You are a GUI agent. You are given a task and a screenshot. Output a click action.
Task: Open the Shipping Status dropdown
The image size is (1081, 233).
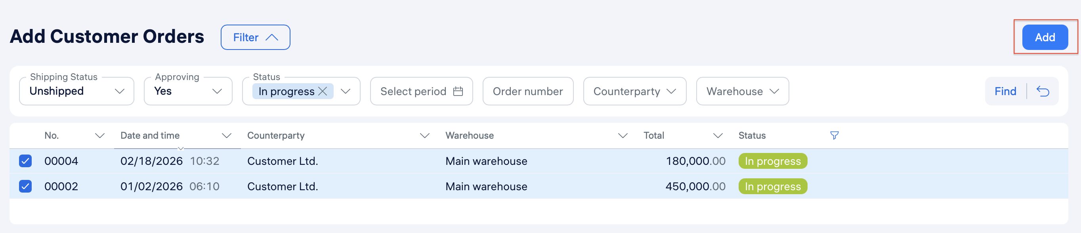point(76,91)
